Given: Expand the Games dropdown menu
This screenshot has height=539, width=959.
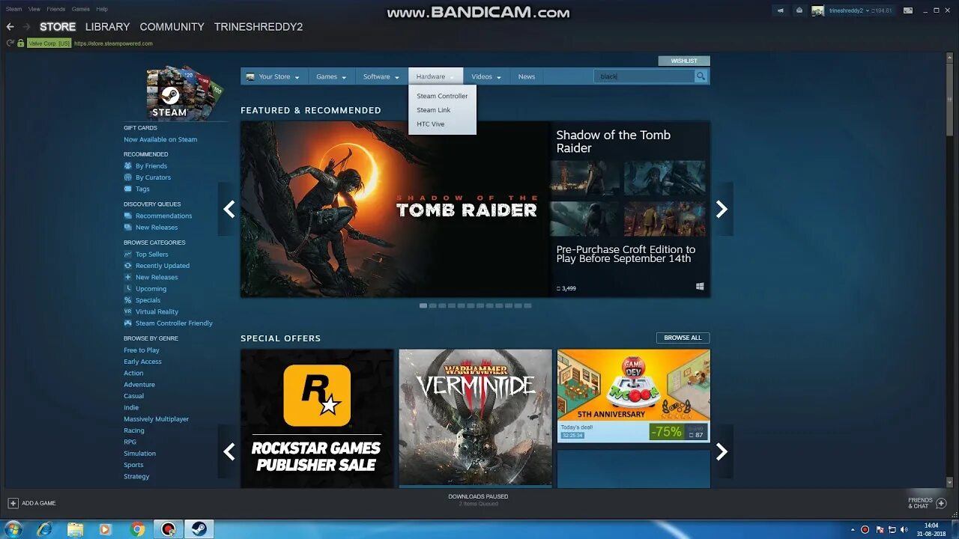Looking at the screenshot, I should pyautogui.click(x=331, y=76).
